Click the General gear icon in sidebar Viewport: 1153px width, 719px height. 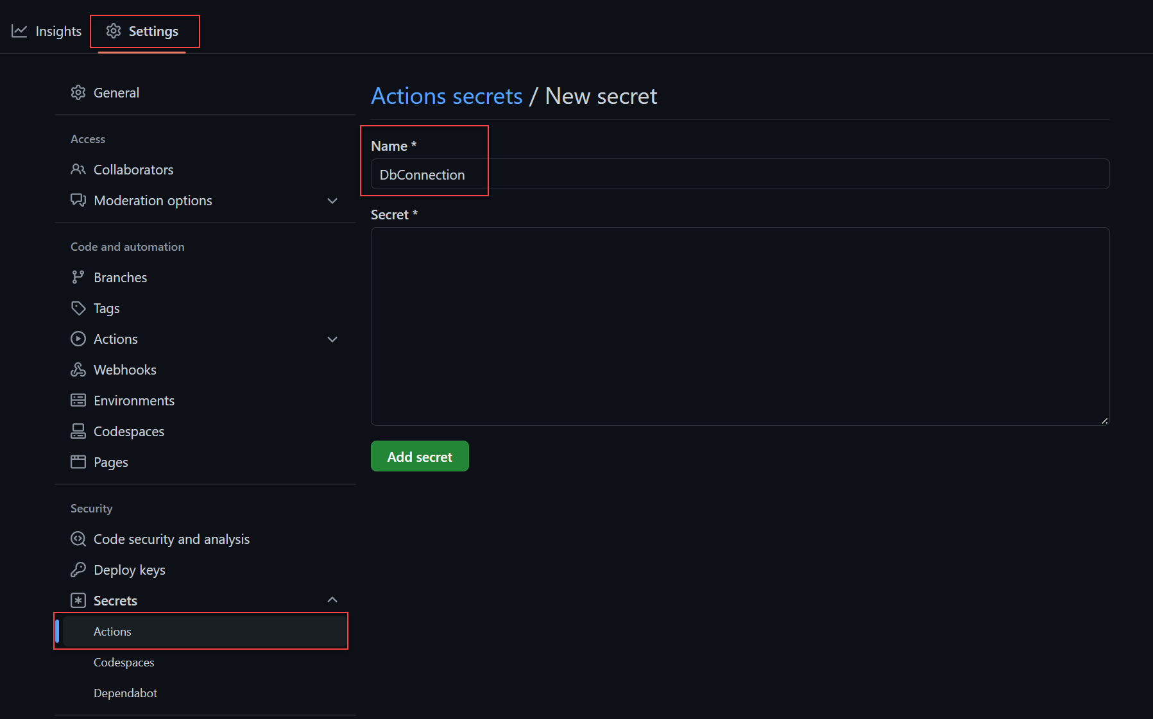tap(78, 92)
